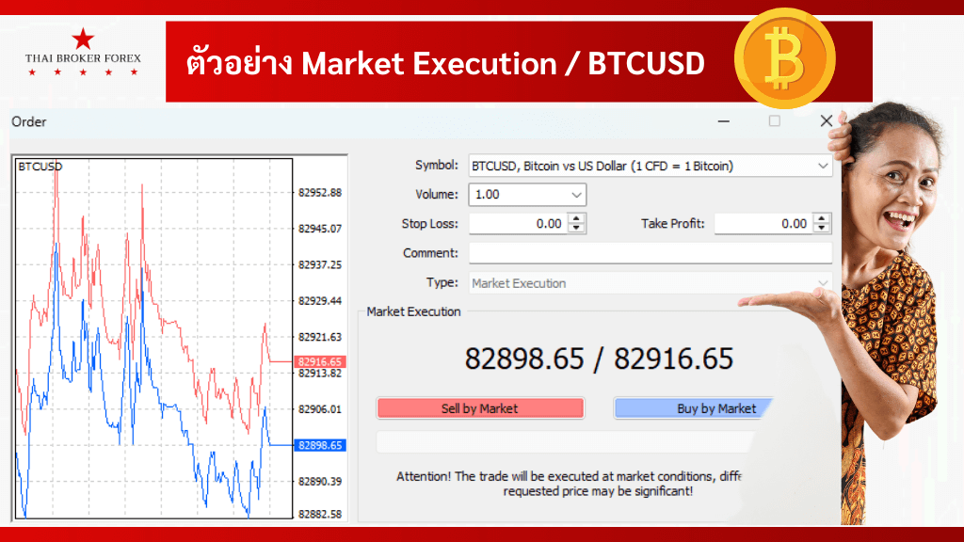Click inside the Take Profit value field
Viewport: 964px width, 542px height.
click(x=763, y=223)
